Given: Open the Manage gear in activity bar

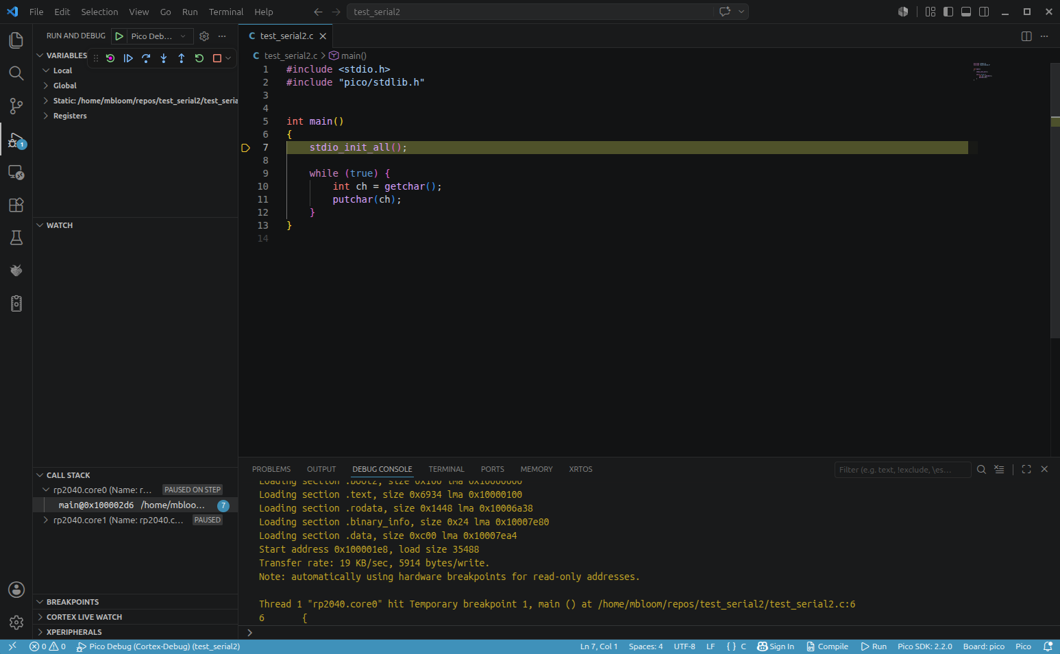Looking at the screenshot, I should coord(16,622).
